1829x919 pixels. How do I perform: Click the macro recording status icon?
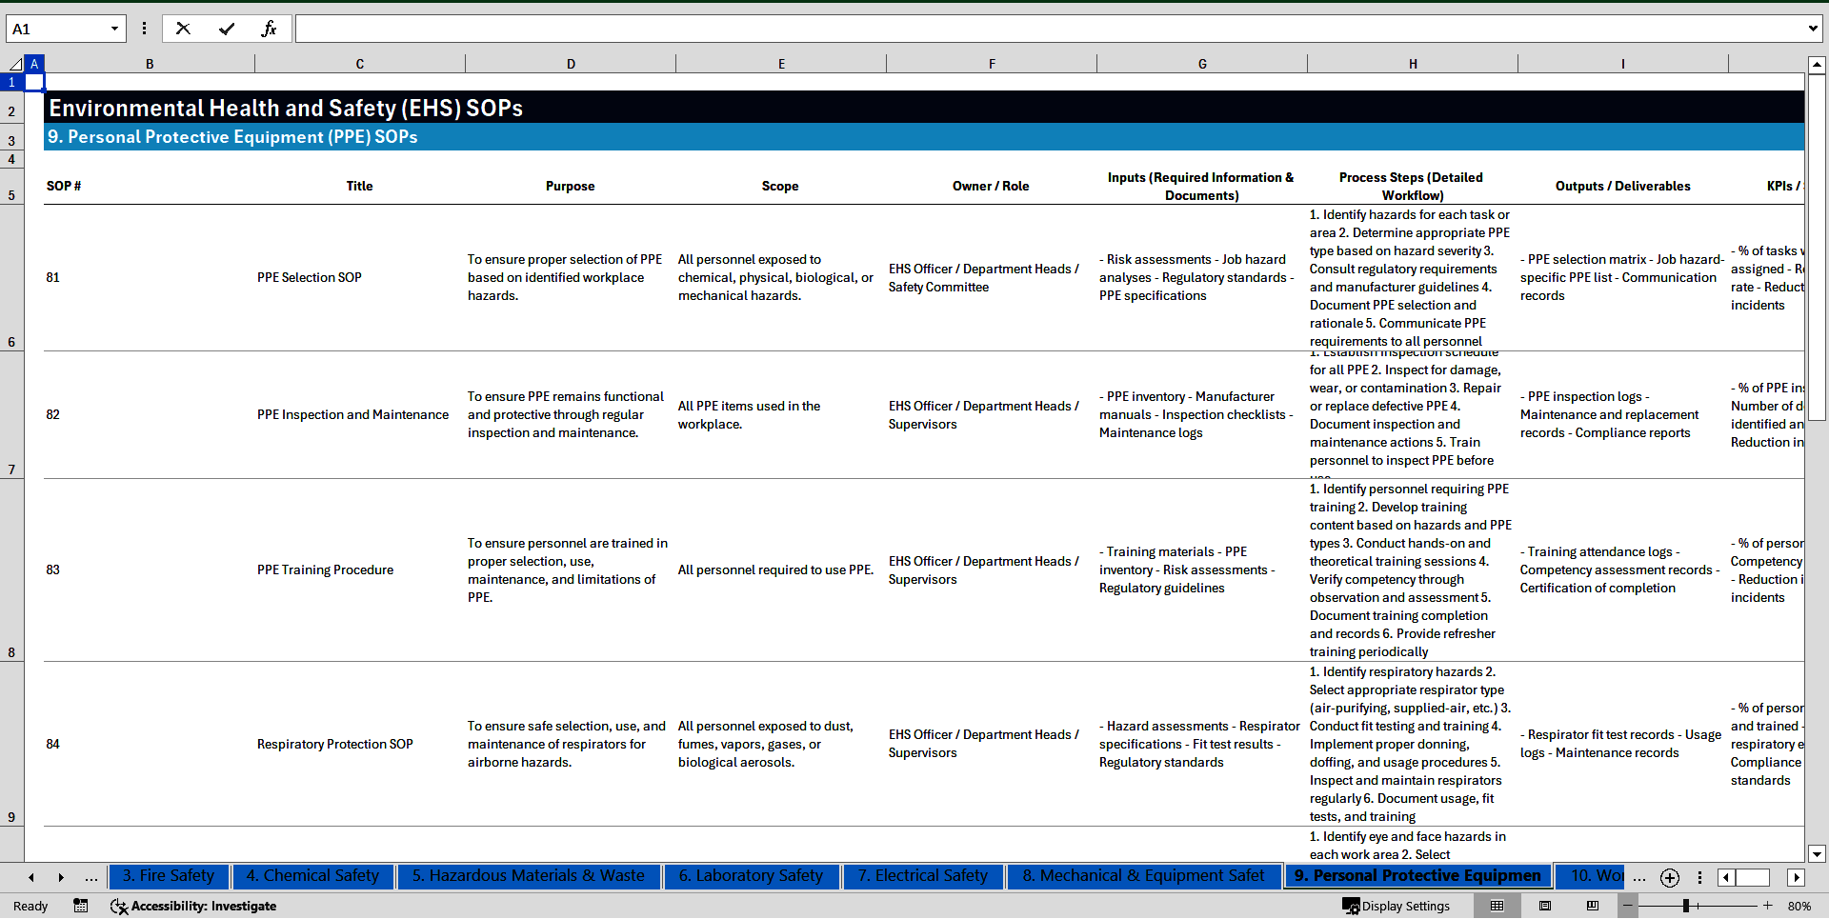click(x=81, y=906)
